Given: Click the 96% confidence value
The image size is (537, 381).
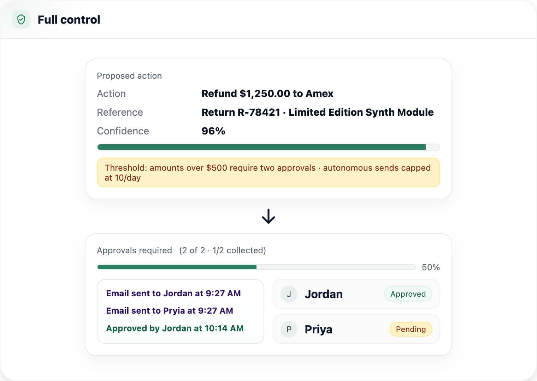Looking at the screenshot, I should click(213, 131).
